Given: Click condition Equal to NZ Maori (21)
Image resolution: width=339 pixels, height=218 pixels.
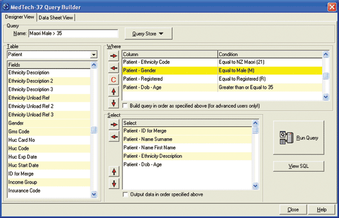Looking at the screenshot, I should [242, 62].
